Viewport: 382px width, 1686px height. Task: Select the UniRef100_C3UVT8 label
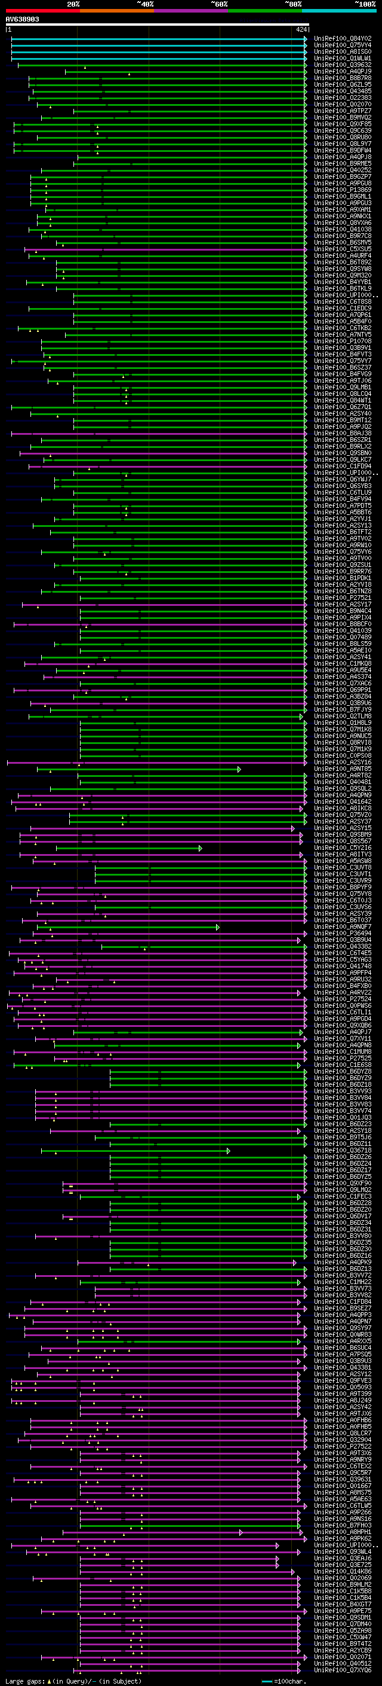pyautogui.click(x=343, y=868)
